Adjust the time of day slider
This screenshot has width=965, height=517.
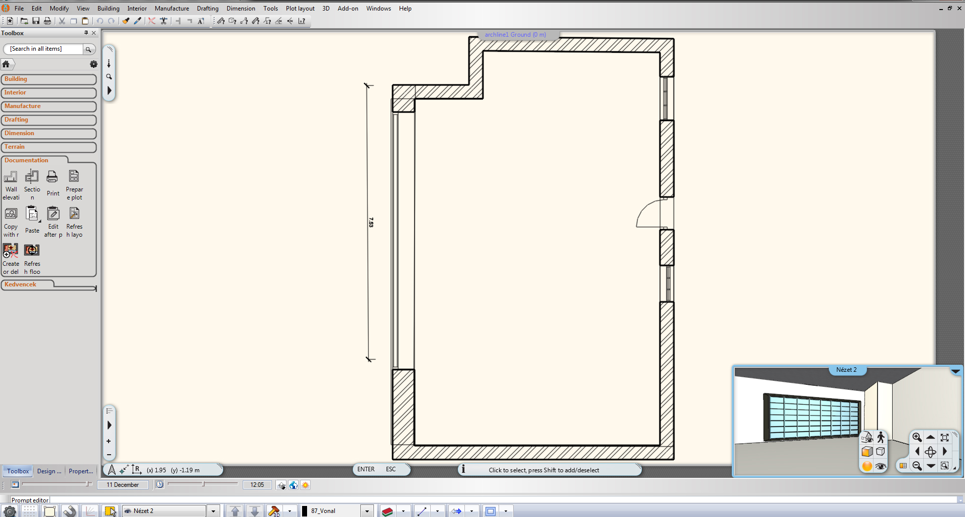[x=203, y=484]
